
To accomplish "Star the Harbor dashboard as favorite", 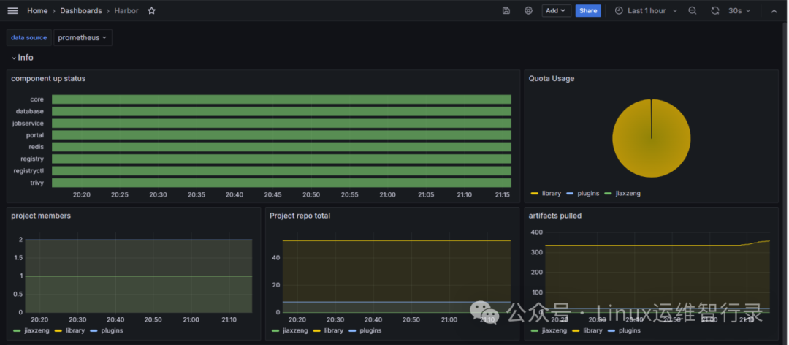I will click(x=152, y=11).
